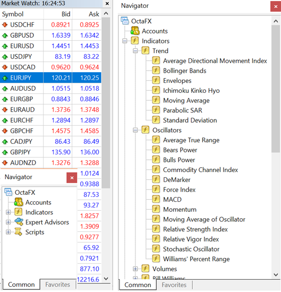The width and height of the screenshot is (281, 292).
Task: Click the large Navigator scrollbar thumb
Action: tap(276, 89)
